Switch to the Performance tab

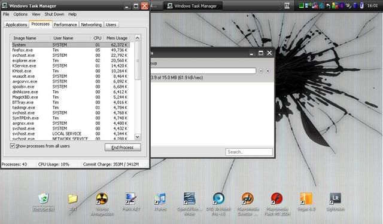point(65,24)
